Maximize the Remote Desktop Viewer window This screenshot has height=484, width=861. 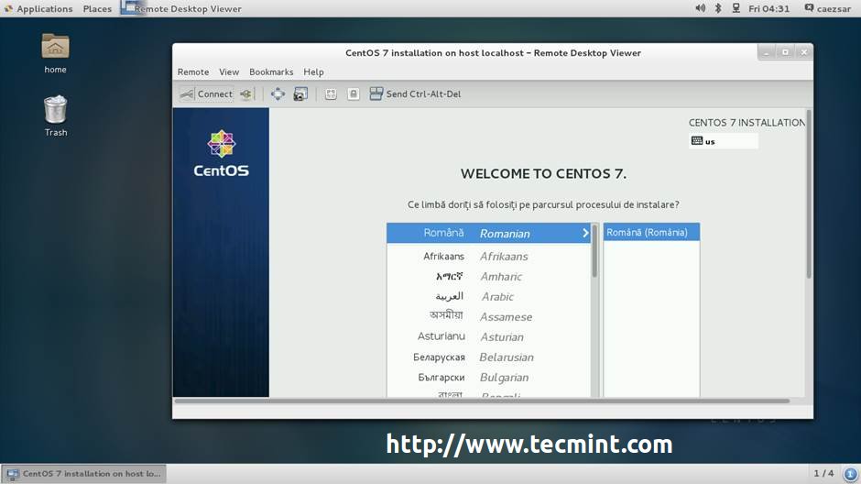click(785, 52)
